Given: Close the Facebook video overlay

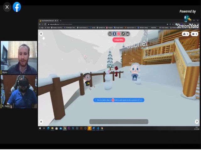Looking at the screenshot, I should click(7, 7).
